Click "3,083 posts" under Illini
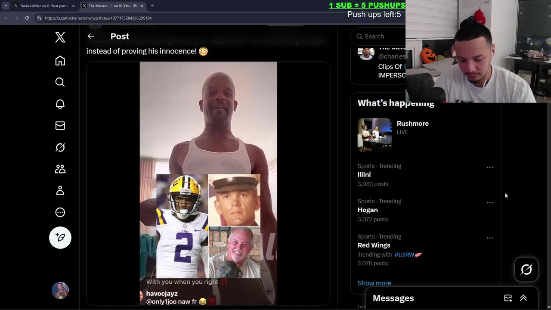This screenshot has width=551, height=310. (373, 184)
